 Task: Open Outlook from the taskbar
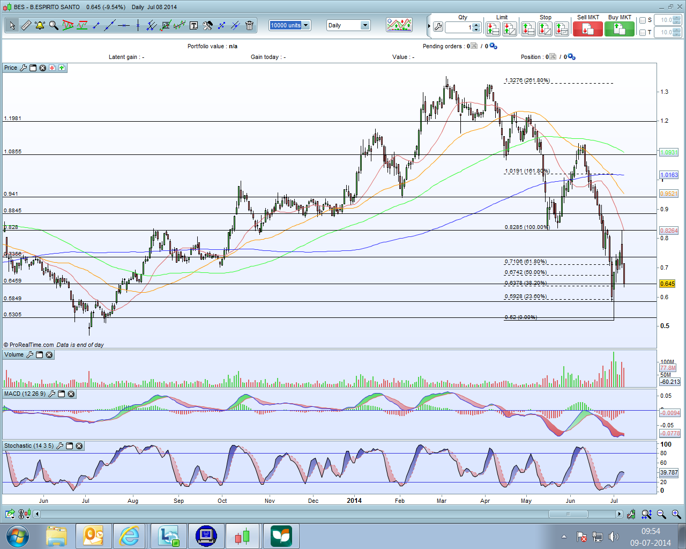[94, 536]
